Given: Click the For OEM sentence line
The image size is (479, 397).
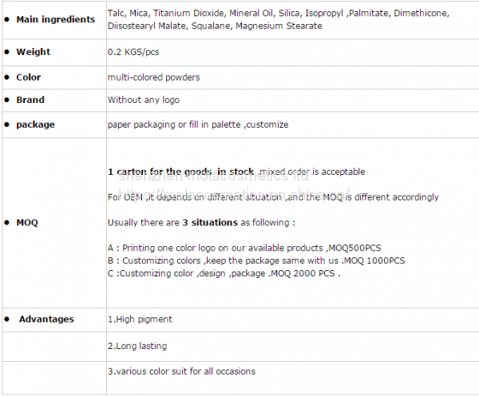Looking at the screenshot, I should (273, 197).
